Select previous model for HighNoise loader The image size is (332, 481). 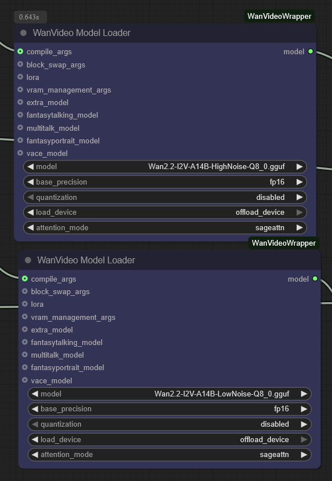pyautogui.click(x=30, y=167)
